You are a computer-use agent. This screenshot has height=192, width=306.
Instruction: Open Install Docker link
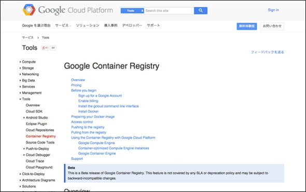[88, 112]
